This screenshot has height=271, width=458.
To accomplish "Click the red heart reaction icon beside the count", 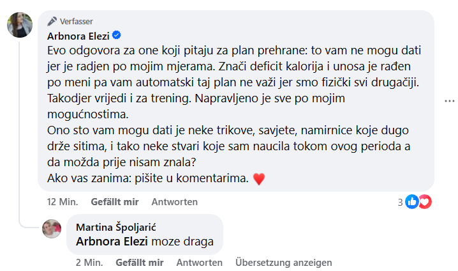I will (x=425, y=202).
